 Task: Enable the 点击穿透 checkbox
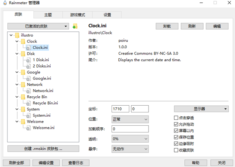tap(176, 118)
